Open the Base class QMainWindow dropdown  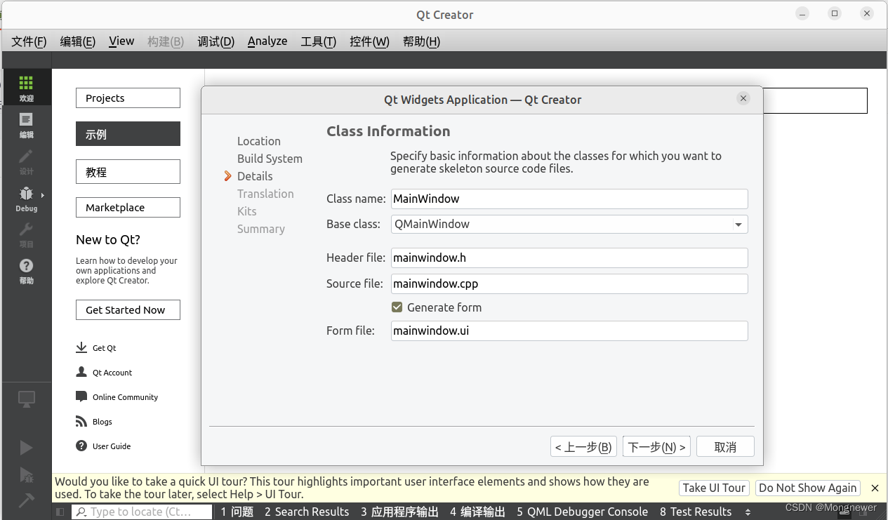738,224
